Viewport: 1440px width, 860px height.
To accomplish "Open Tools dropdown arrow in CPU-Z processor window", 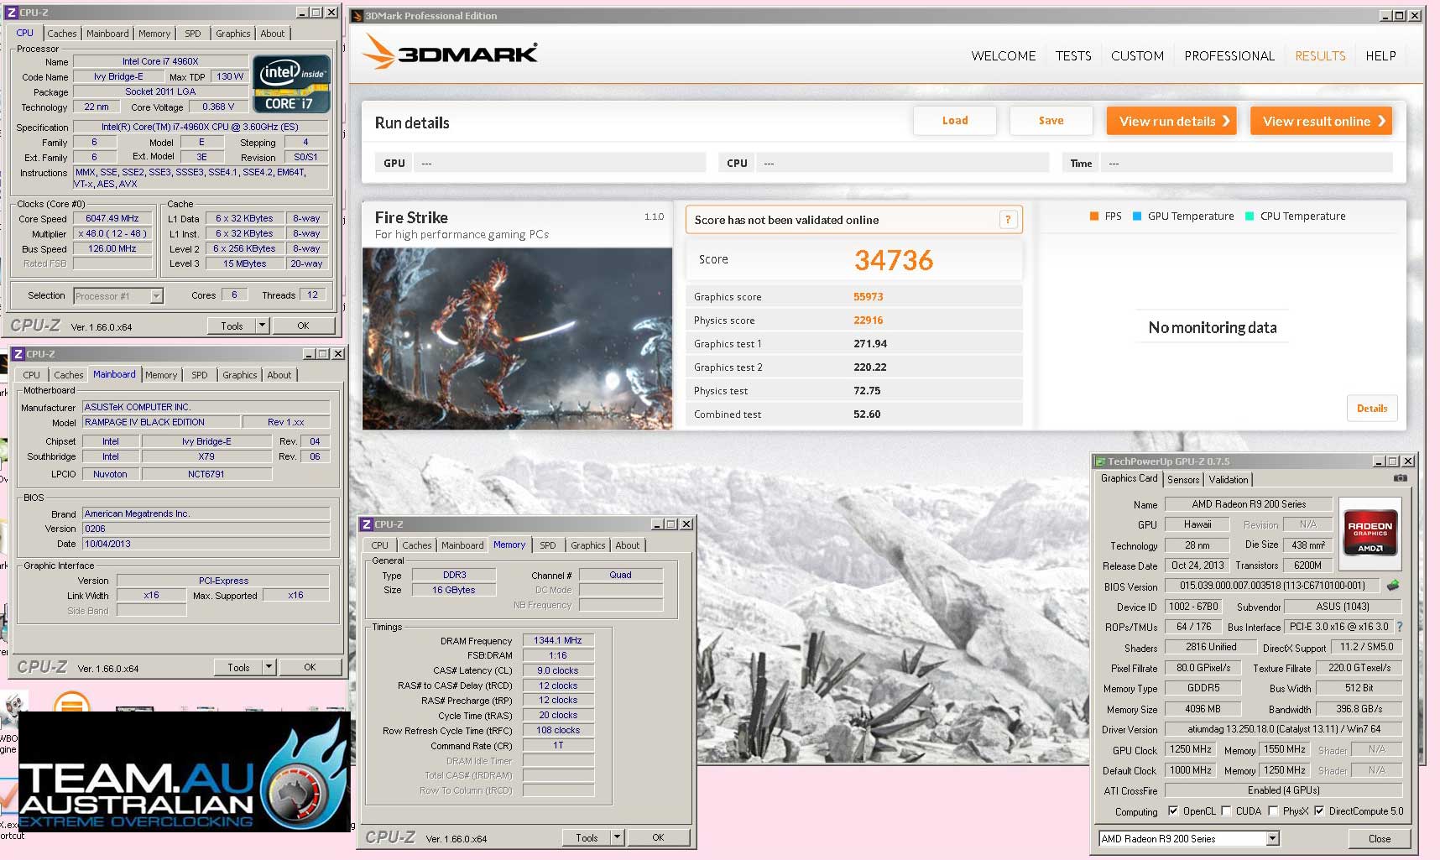I will point(262,326).
